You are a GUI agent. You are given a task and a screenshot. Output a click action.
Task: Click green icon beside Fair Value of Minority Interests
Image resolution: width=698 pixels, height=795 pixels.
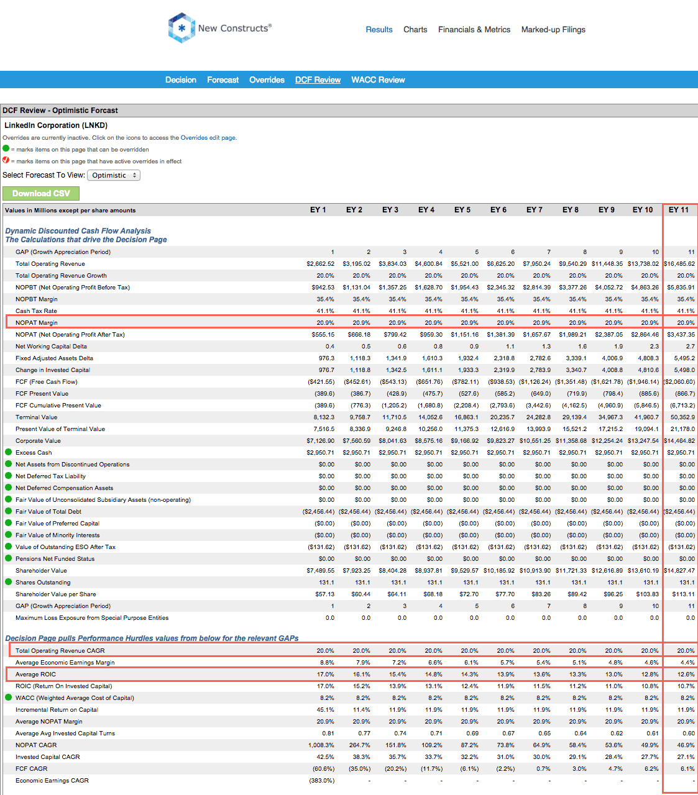(x=9, y=535)
